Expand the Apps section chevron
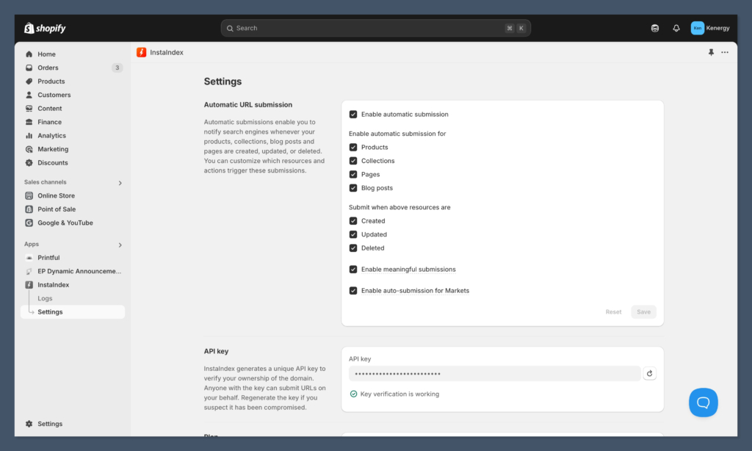Screen dimensions: 752x451 120,245
